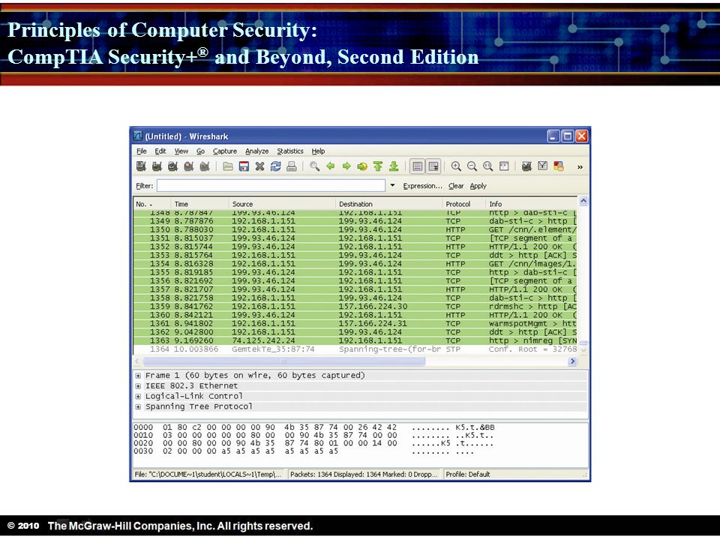Select packet 1364 STP row
This screenshot has height=540, width=720.
pos(355,349)
